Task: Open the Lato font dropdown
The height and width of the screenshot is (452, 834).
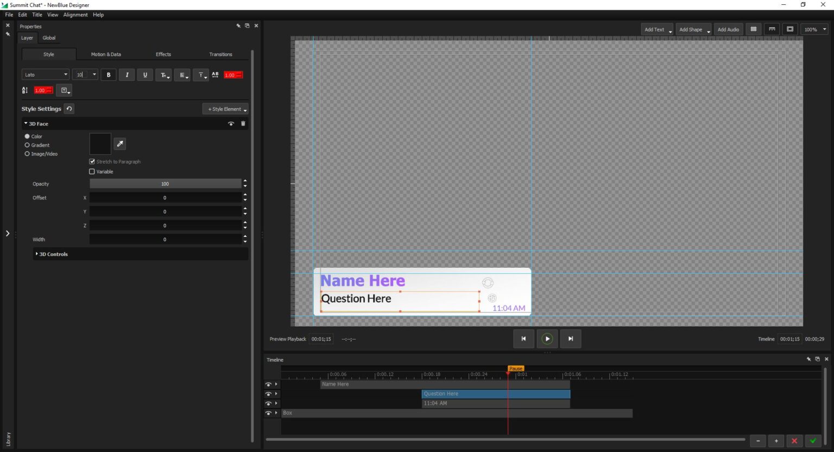Action: (46, 75)
